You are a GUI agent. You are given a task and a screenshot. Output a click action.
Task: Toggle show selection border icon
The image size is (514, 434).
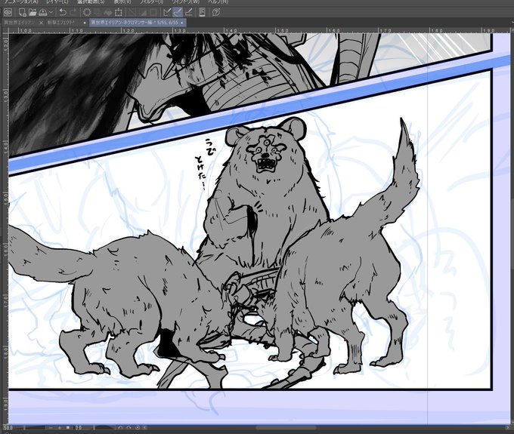click(153, 12)
